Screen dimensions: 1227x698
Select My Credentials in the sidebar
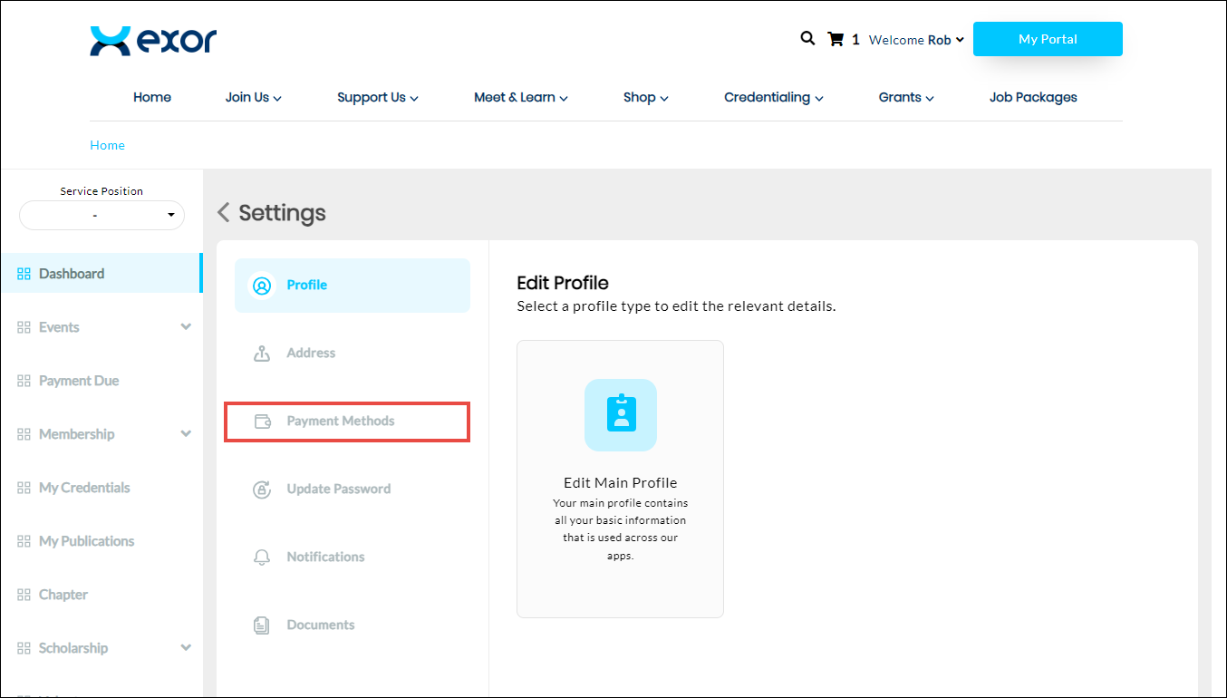point(84,488)
